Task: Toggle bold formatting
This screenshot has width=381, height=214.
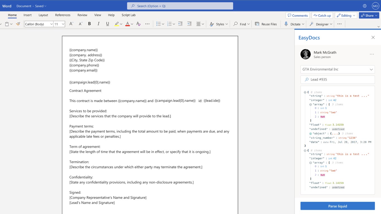Action: click(x=90, y=24)
